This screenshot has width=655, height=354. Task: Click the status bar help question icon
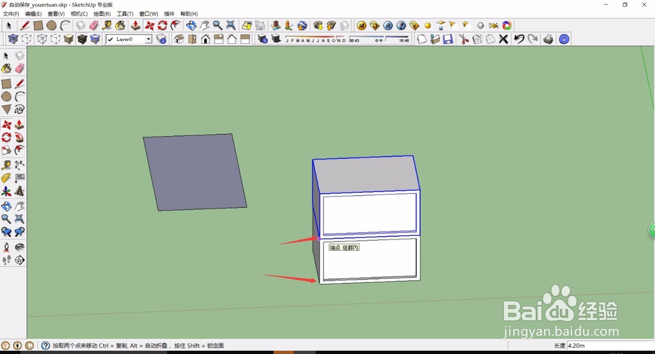46,345
